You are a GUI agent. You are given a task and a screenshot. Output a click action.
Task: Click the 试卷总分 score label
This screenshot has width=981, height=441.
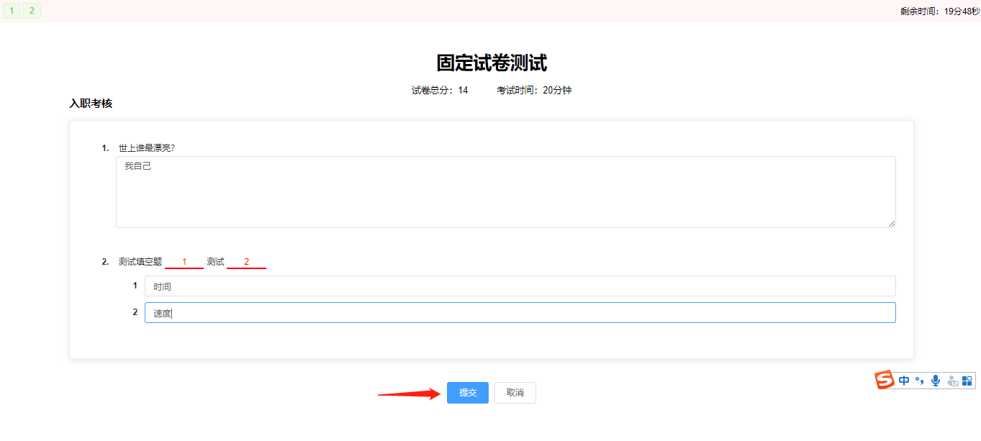click(433, 90)
